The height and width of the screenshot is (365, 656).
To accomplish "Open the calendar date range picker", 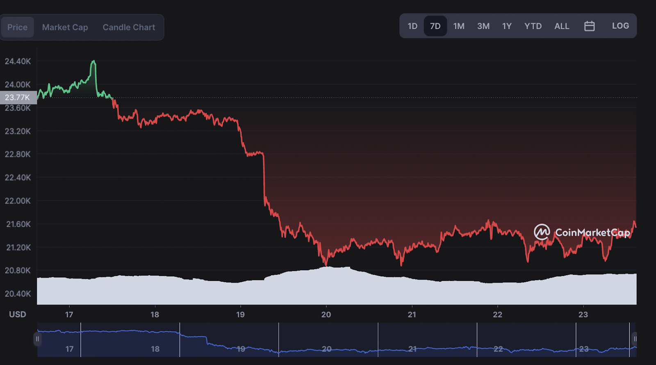I will (589, 26).
